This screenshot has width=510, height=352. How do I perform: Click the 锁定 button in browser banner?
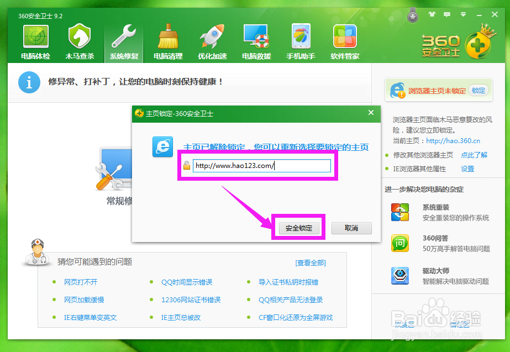(x=479, y=91)
